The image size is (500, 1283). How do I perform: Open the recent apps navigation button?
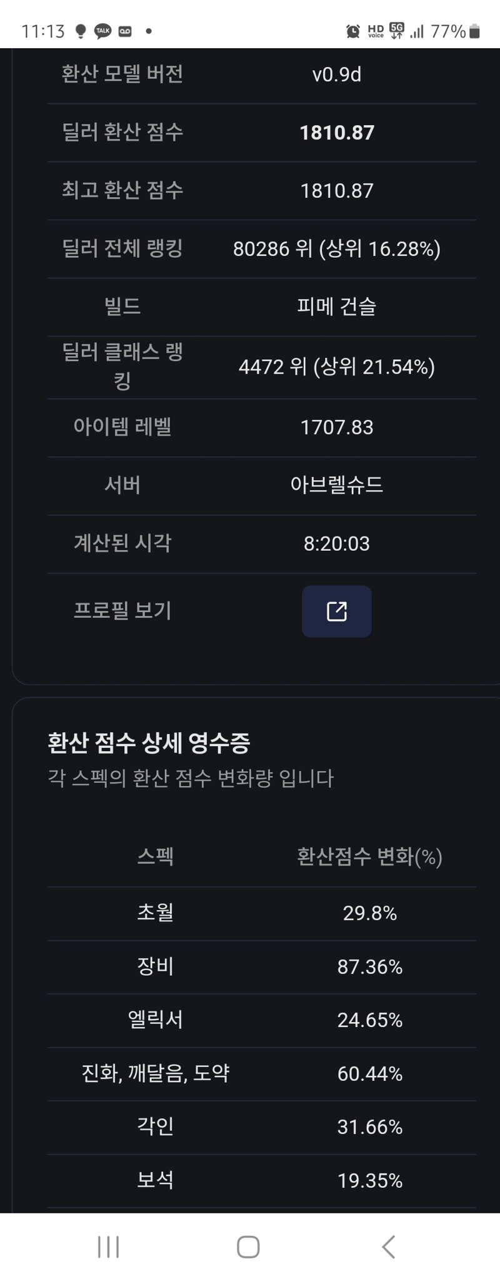point(109,1247)
